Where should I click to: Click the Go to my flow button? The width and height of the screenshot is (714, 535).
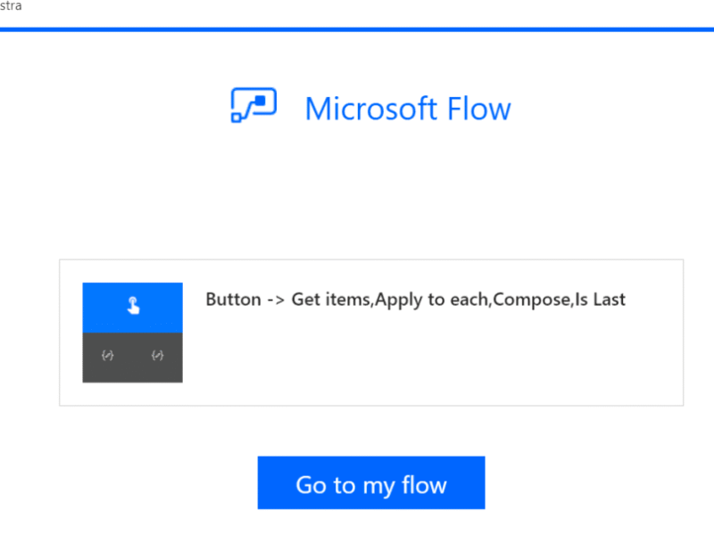371,482
